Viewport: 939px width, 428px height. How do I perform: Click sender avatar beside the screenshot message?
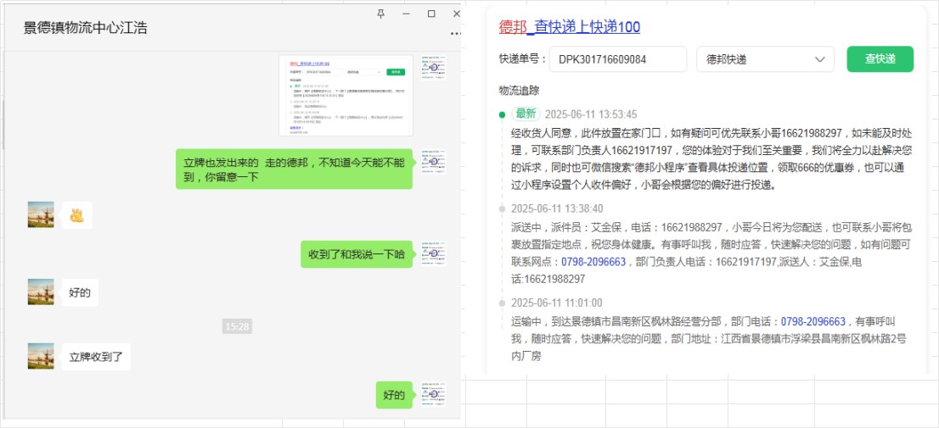point(433,68)
